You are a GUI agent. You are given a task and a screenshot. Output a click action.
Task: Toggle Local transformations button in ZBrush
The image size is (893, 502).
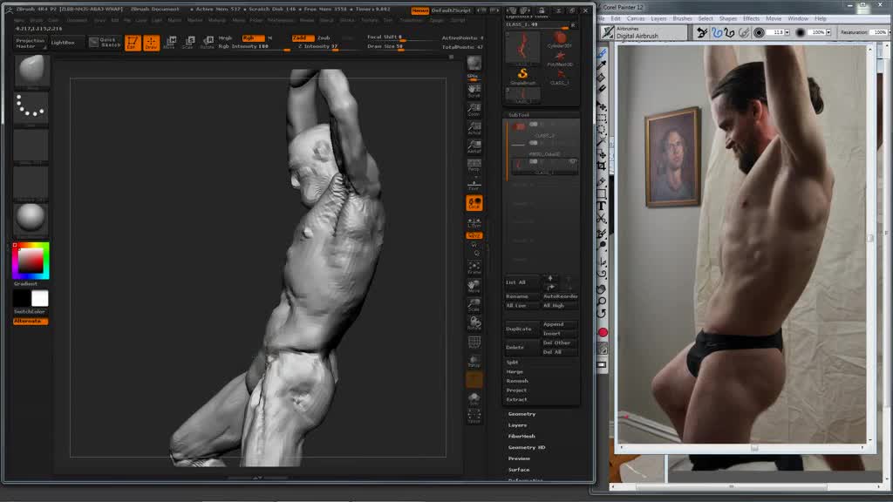coord(474,203)
